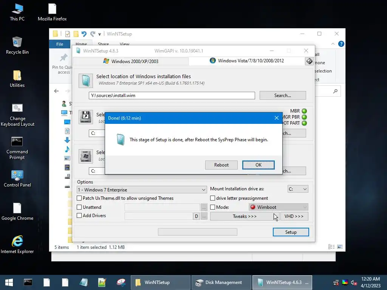
Task: Click the setup progress bar
Action: pos(197,232)
